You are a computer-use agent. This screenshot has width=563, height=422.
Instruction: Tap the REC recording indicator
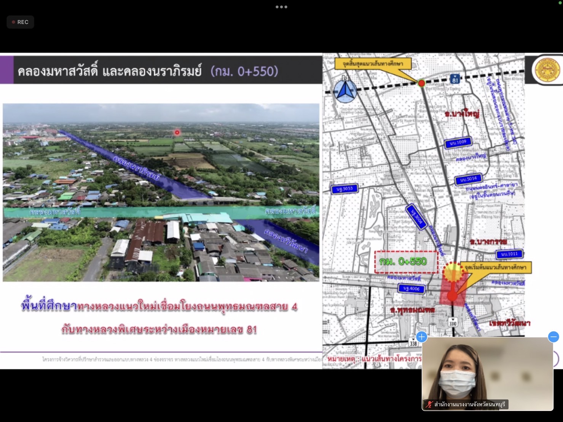20,22
